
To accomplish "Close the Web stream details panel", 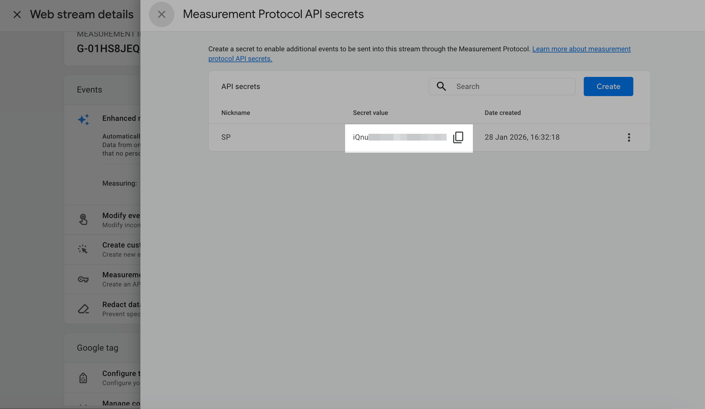I will (17, 14).
